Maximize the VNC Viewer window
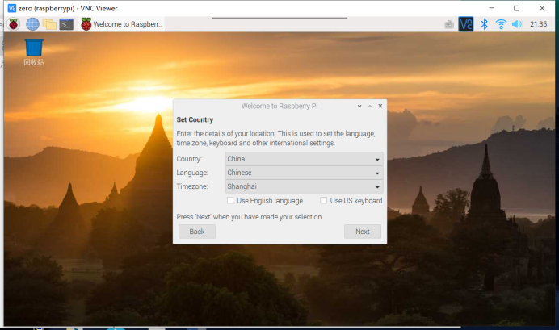 (516, 8)
